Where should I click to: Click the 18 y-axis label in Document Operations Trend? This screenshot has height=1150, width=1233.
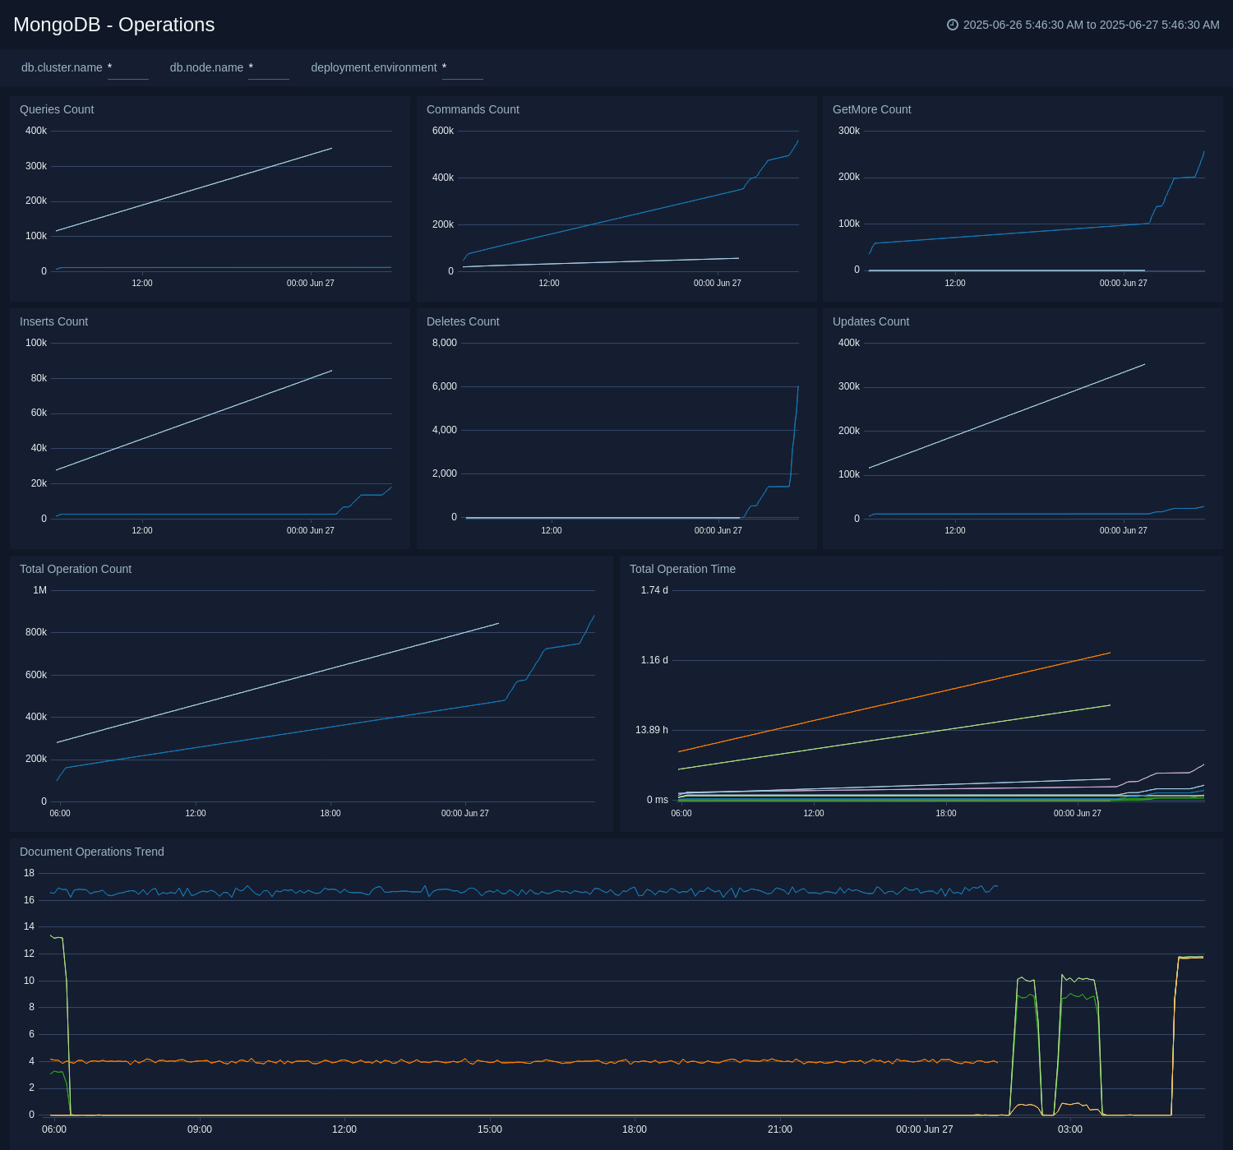click(x=29, y=873)
